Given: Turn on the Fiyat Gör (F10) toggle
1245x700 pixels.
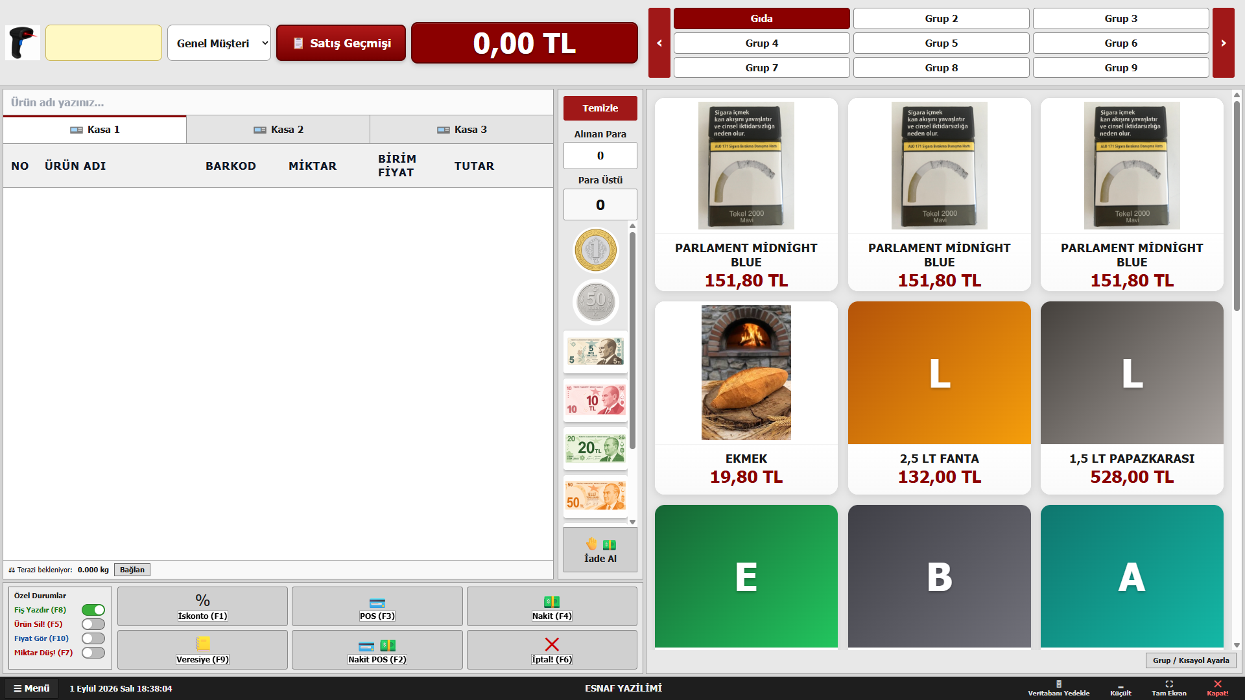Looking at the screenshot, I should pos(93,638).
